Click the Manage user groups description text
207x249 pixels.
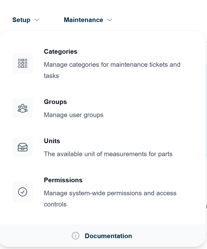[x=73, y=115]
